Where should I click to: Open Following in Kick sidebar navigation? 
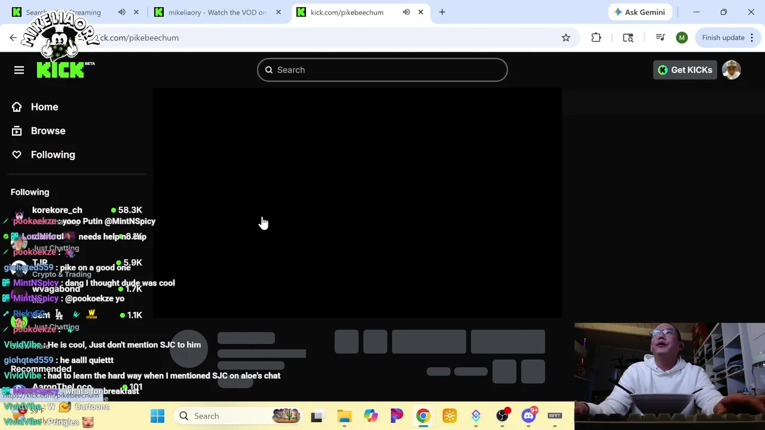(53, 155)
